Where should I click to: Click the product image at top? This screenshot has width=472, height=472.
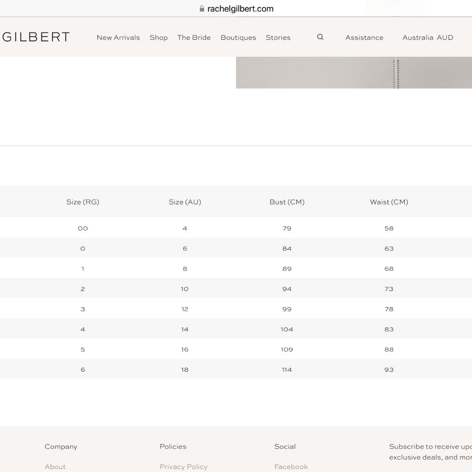pos(354,73)
